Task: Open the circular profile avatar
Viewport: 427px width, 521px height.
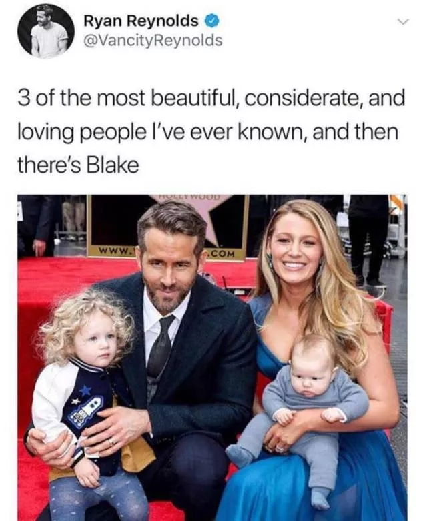Action: (x=46, y=31)
